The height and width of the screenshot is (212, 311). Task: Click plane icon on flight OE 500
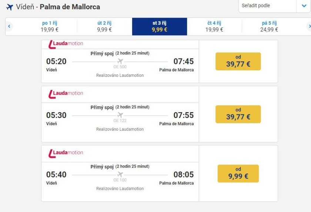(x=120, y=61)
